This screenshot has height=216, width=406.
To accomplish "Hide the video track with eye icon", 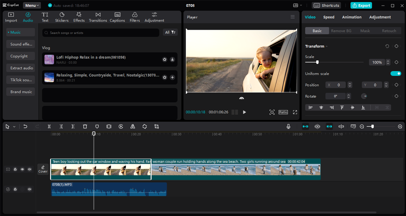I will (22, 169).
